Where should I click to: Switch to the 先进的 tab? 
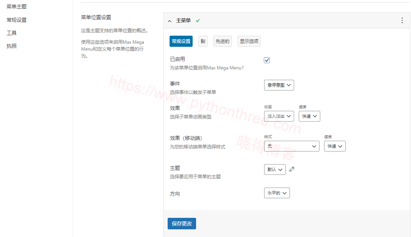click(x=223, y=41)
